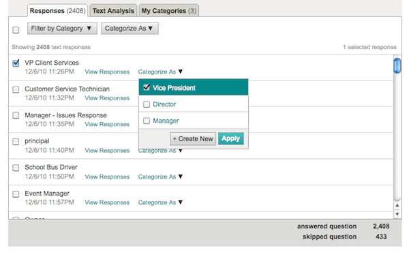
Task: Expand Categorize As for School Bus Driver
Action: coord(160,177)
